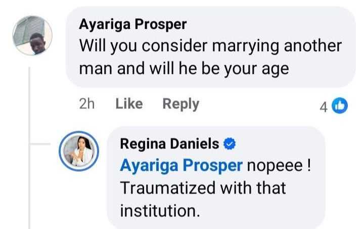The width and height of the screenshot is (364, 229).
Task: Click the text "Will you consider marrying another"
Action: tap(210, 46)
